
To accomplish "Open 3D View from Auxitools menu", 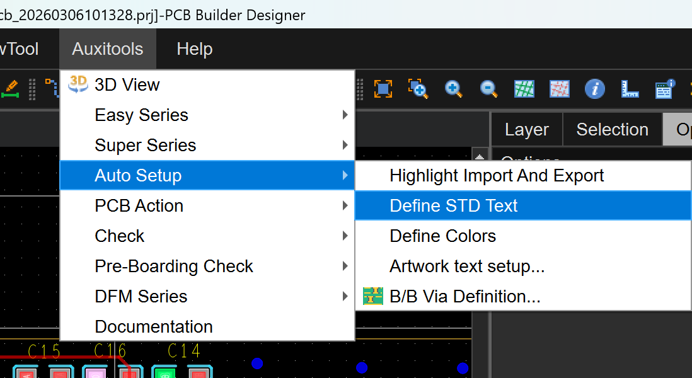I will [127, 85].
